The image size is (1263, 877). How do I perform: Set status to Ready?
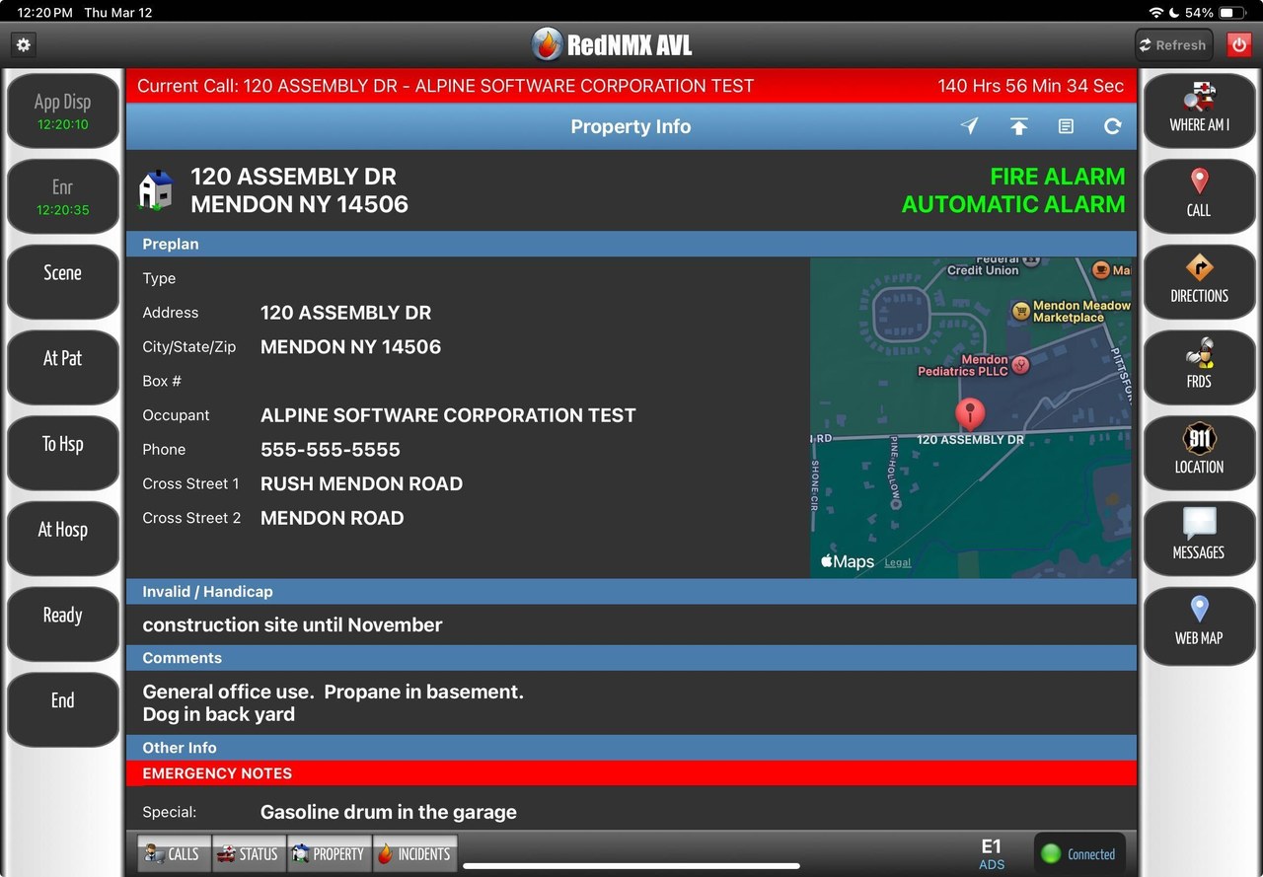click(62, 623)
